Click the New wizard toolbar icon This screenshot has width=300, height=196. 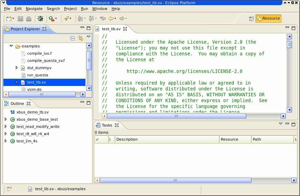9,19
